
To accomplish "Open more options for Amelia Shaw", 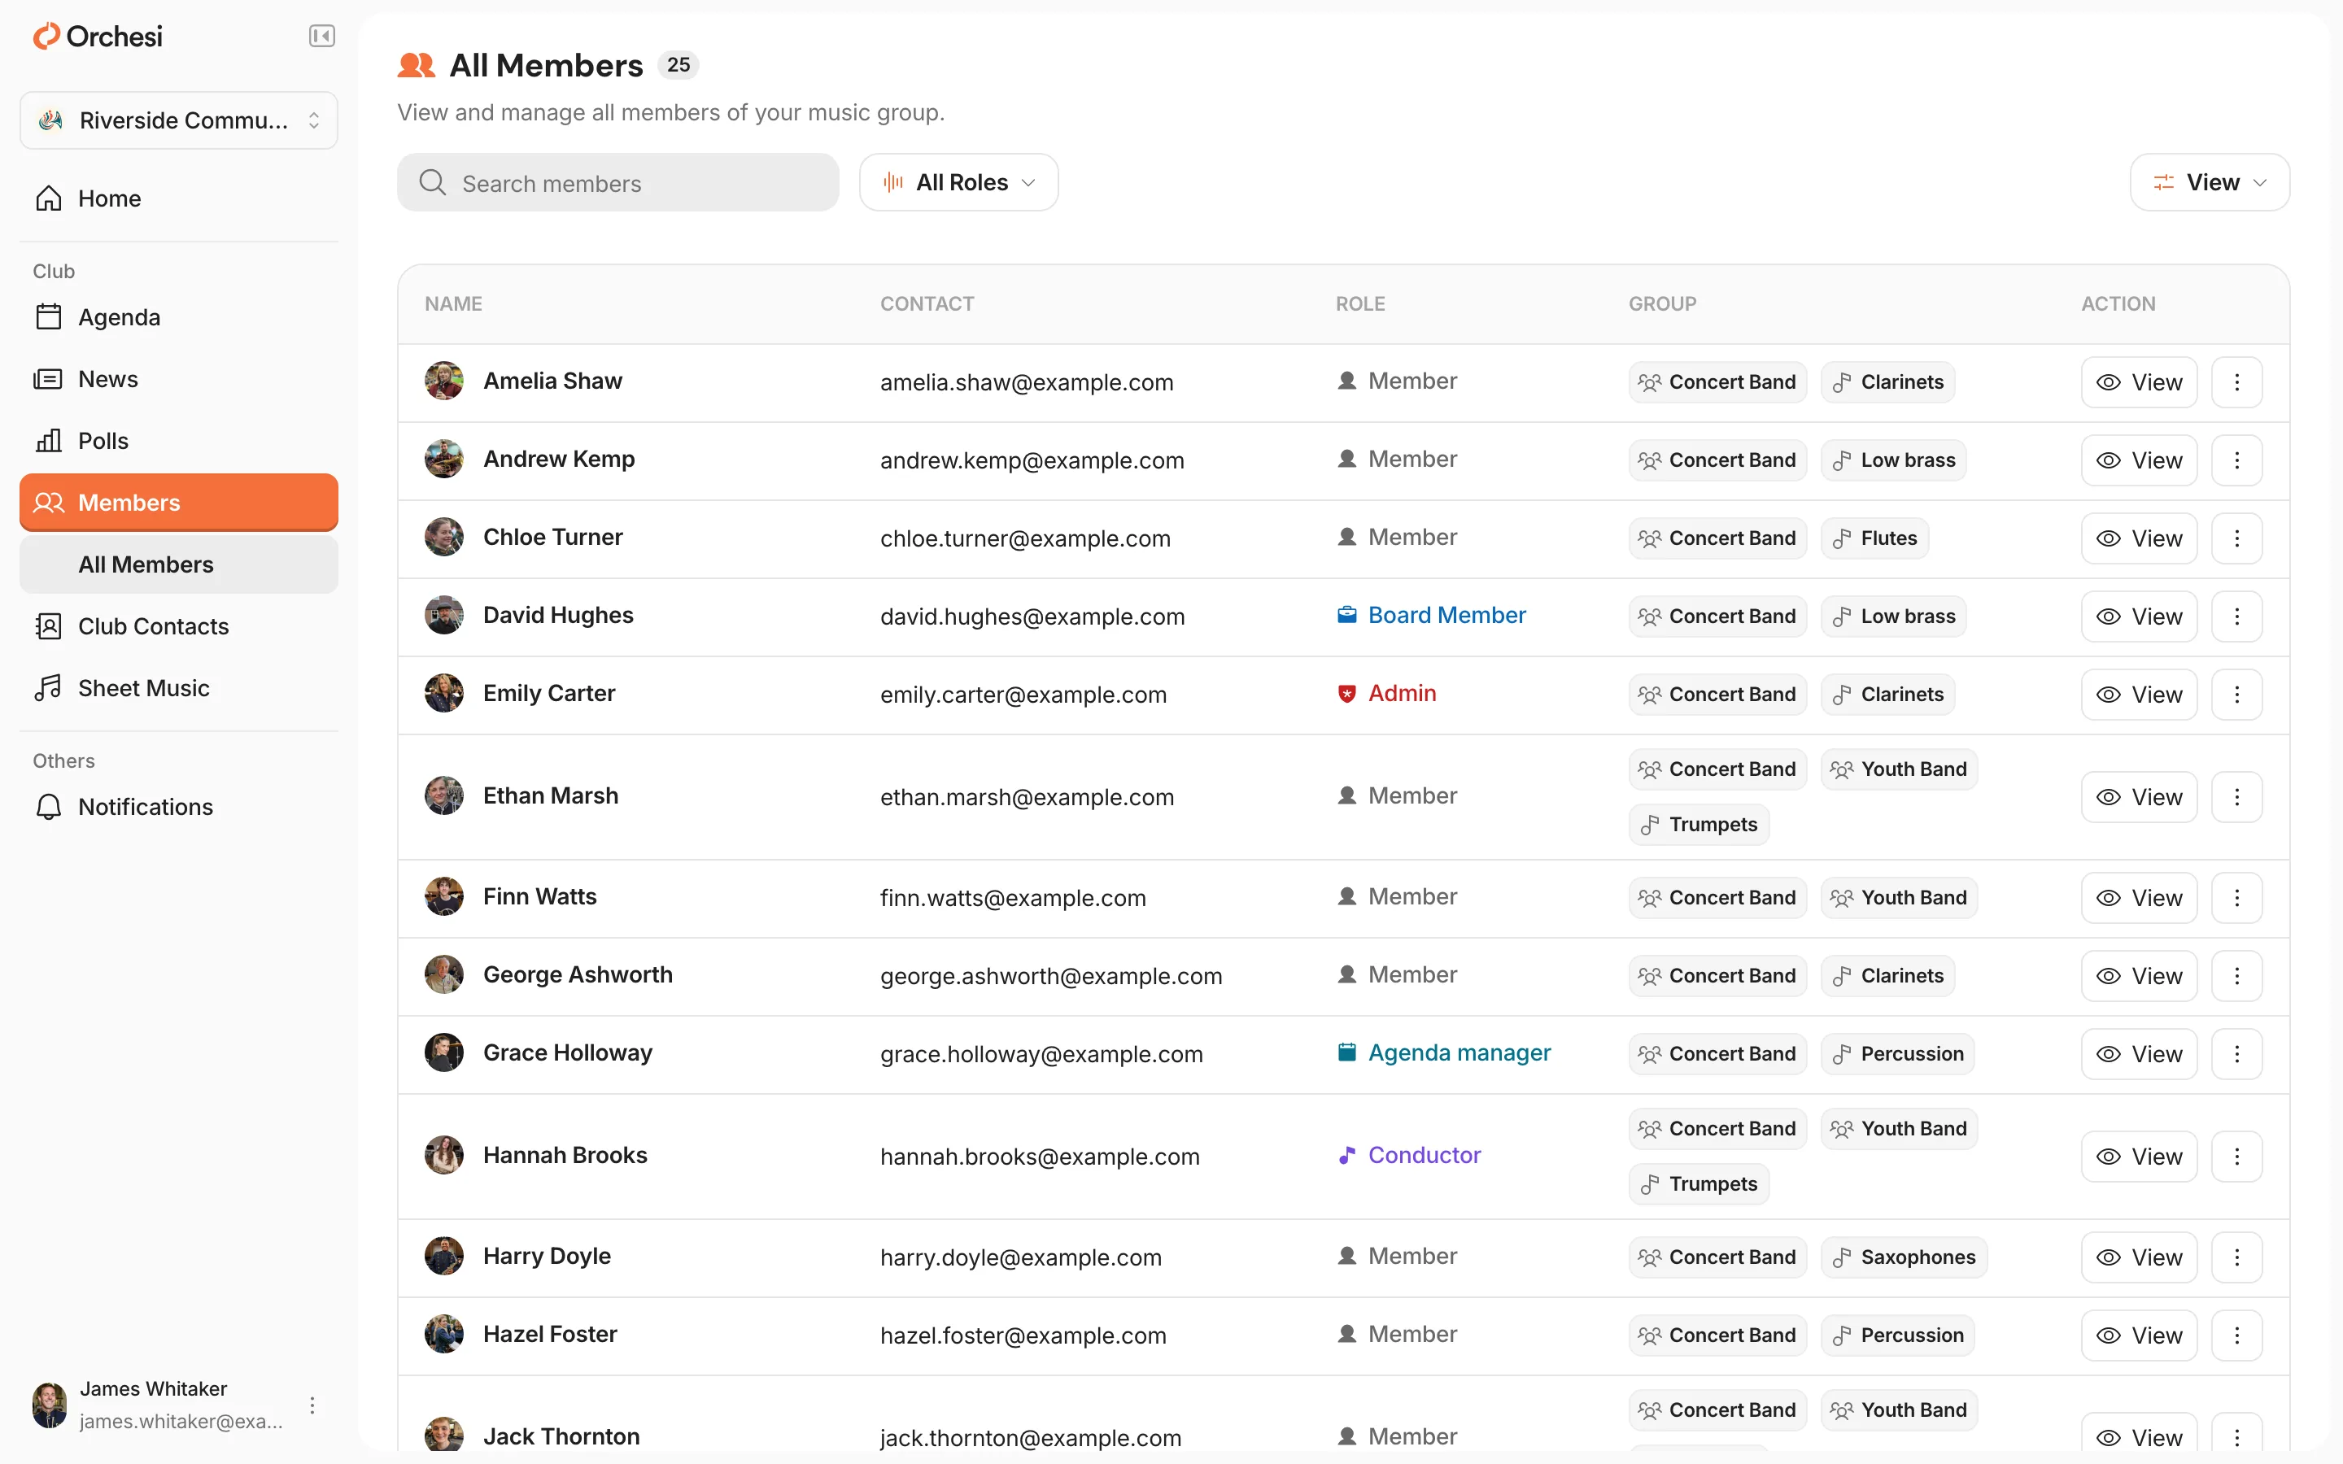I will coord(2236,382).
